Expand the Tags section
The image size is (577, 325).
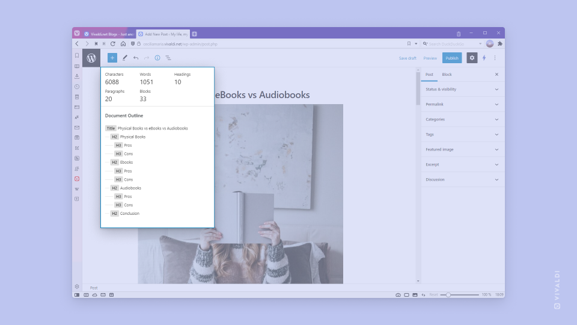(x=463, y=134)
